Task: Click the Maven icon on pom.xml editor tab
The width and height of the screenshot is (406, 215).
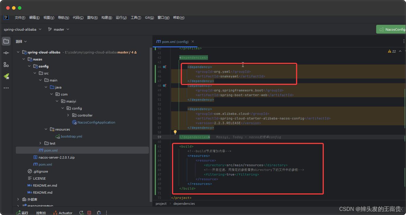Action: coord(159,41)
